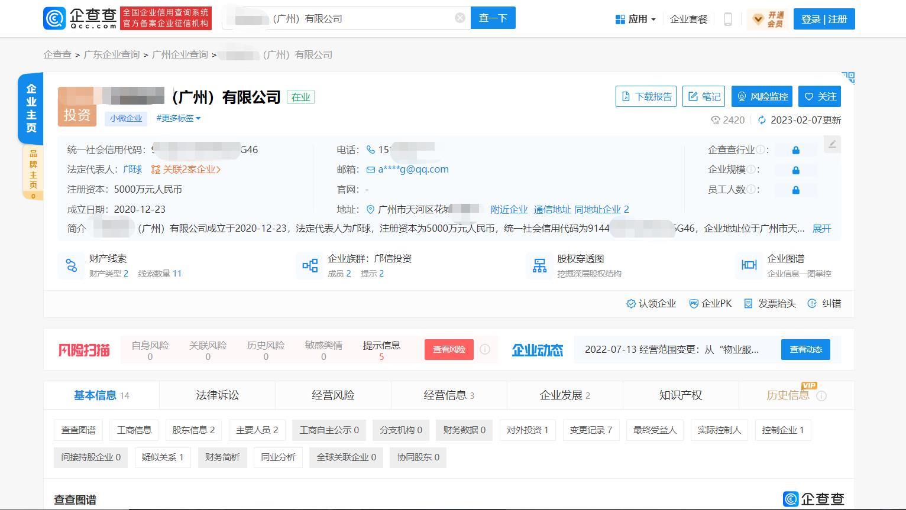906x510 pixels.
Task: Switch to the 经营风险 tab
Action: [333, 395]
